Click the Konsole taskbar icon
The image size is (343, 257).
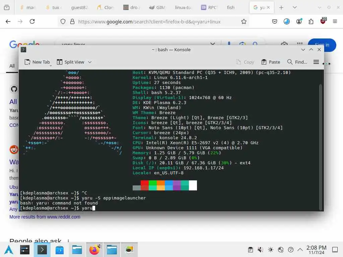point(42,250)
